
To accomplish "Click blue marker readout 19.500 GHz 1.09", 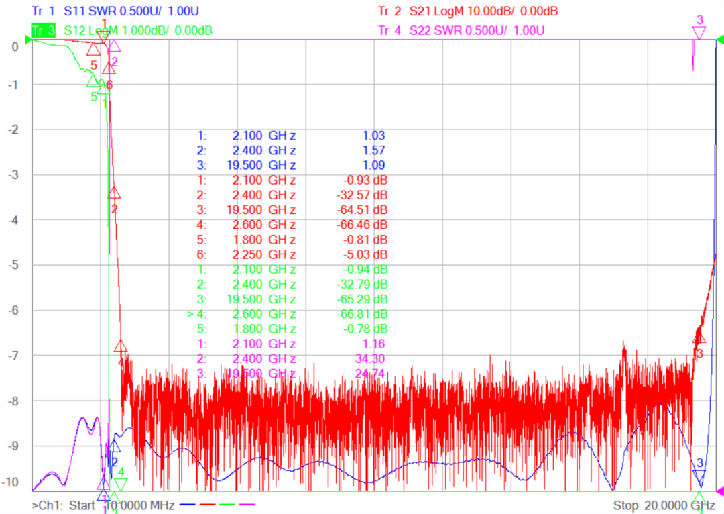I will [x=291, y=165].
